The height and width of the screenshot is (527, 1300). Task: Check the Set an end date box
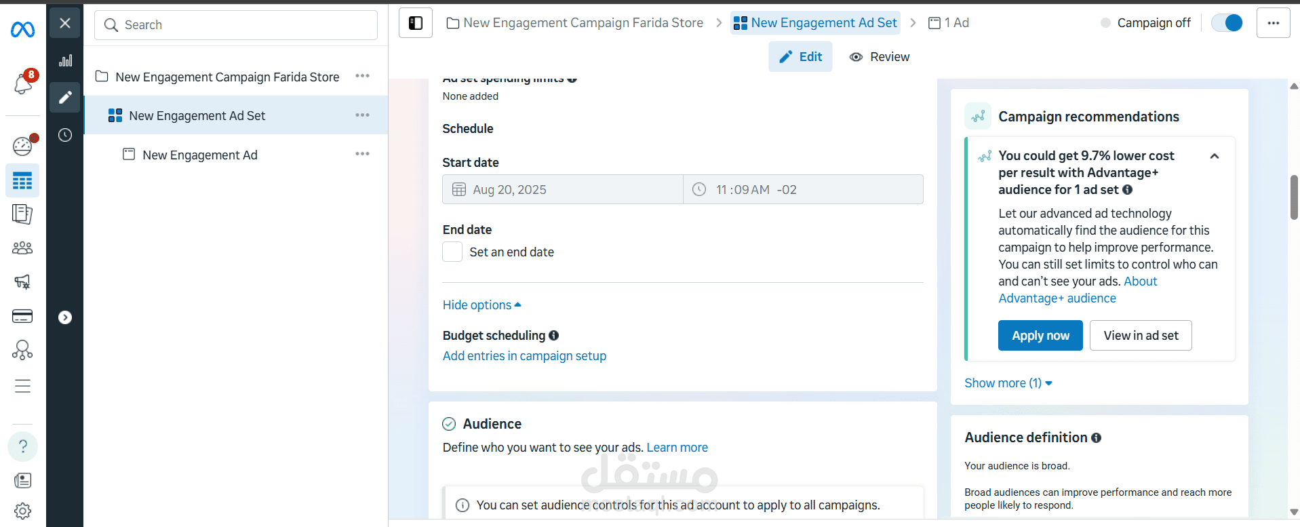pos(452,252)
